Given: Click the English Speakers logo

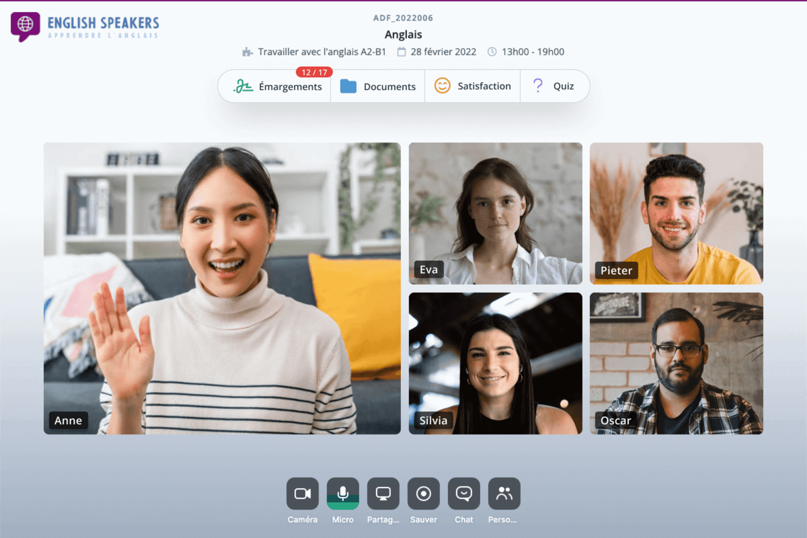Looking at the screenshot, I should pos(84,27).
